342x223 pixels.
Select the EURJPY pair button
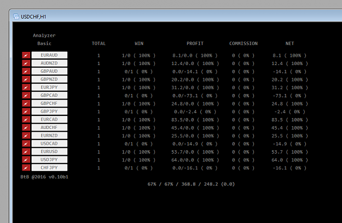pyautogui.click(x=49, y=87)
